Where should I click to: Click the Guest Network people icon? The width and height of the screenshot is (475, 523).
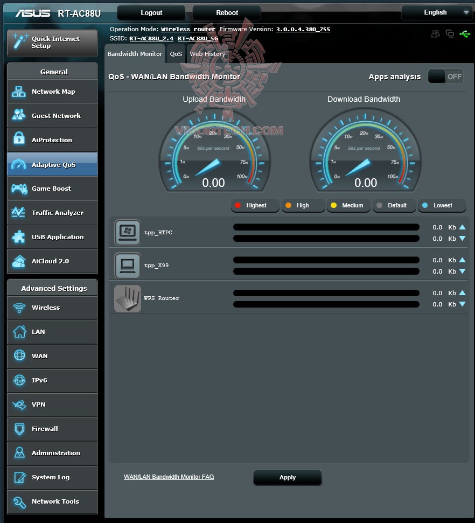(x=19, y=115)
